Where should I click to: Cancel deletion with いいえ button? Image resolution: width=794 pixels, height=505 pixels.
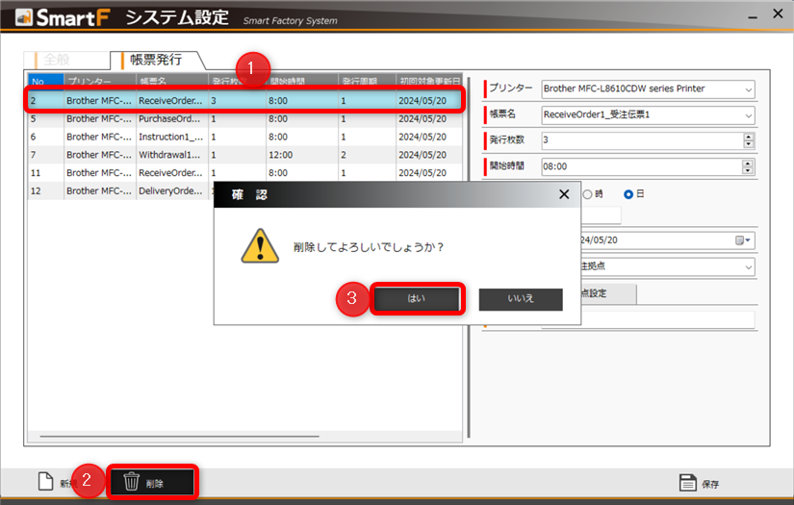point(521,299)
